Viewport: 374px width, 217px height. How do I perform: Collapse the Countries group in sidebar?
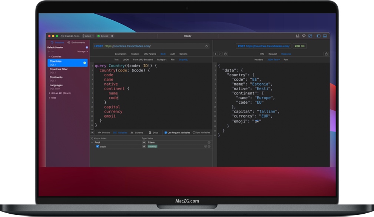pyautogui.click(x=50, y=57)
